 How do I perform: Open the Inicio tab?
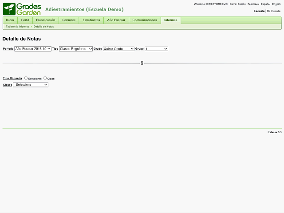click(x=10, y=20)
